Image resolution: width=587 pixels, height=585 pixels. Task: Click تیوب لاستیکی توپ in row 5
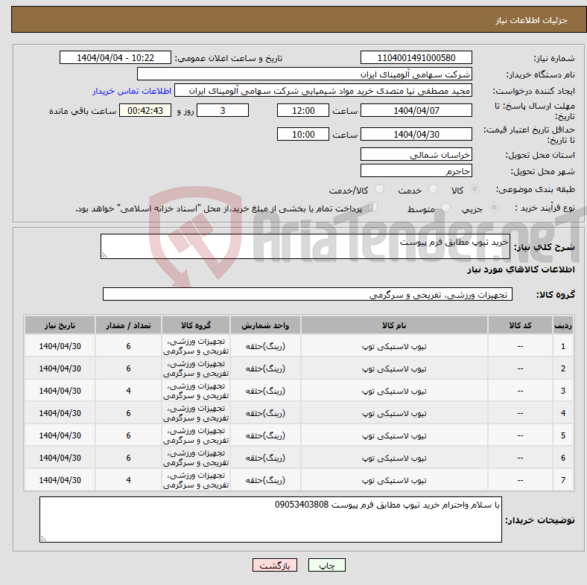point(394,435)
